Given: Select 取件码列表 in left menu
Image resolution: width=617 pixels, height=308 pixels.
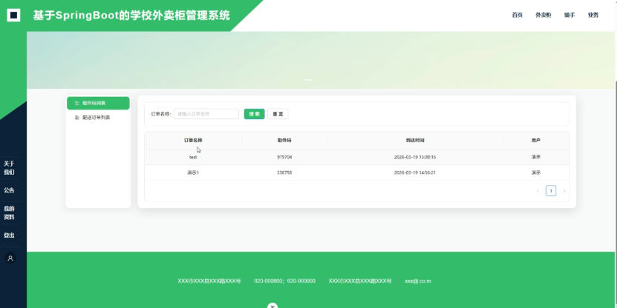Looking at the screenshot, I should pos(98,103).
